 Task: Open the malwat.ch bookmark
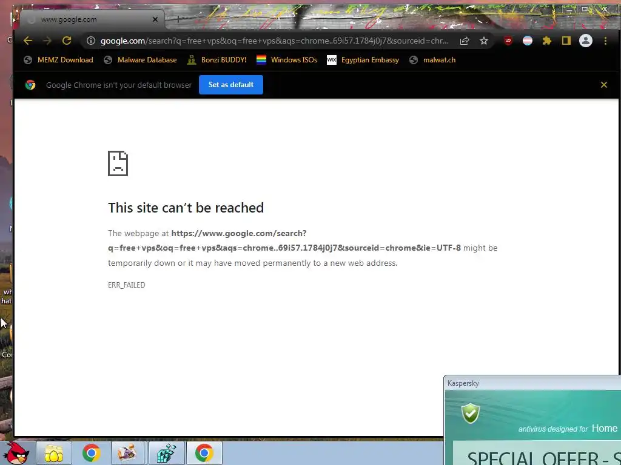click(x=432, y=60)
